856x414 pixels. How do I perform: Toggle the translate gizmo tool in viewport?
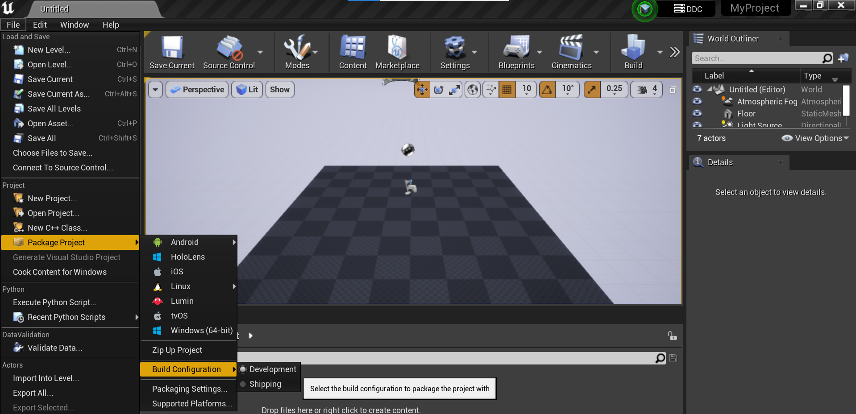(x=422, y=90)
